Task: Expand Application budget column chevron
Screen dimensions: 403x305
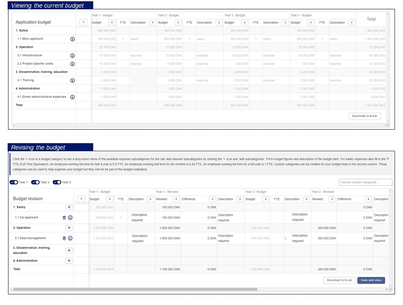Action: coord(83,22)
